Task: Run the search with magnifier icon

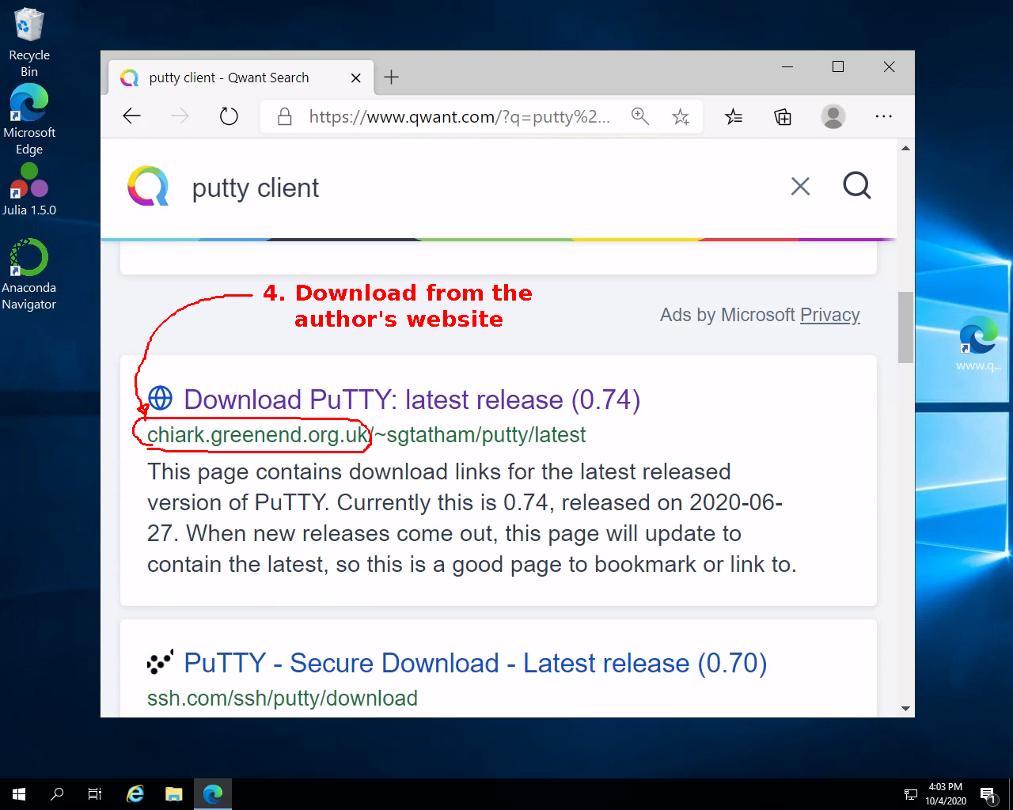Action: pyautogui.click(x=856, y=187)
